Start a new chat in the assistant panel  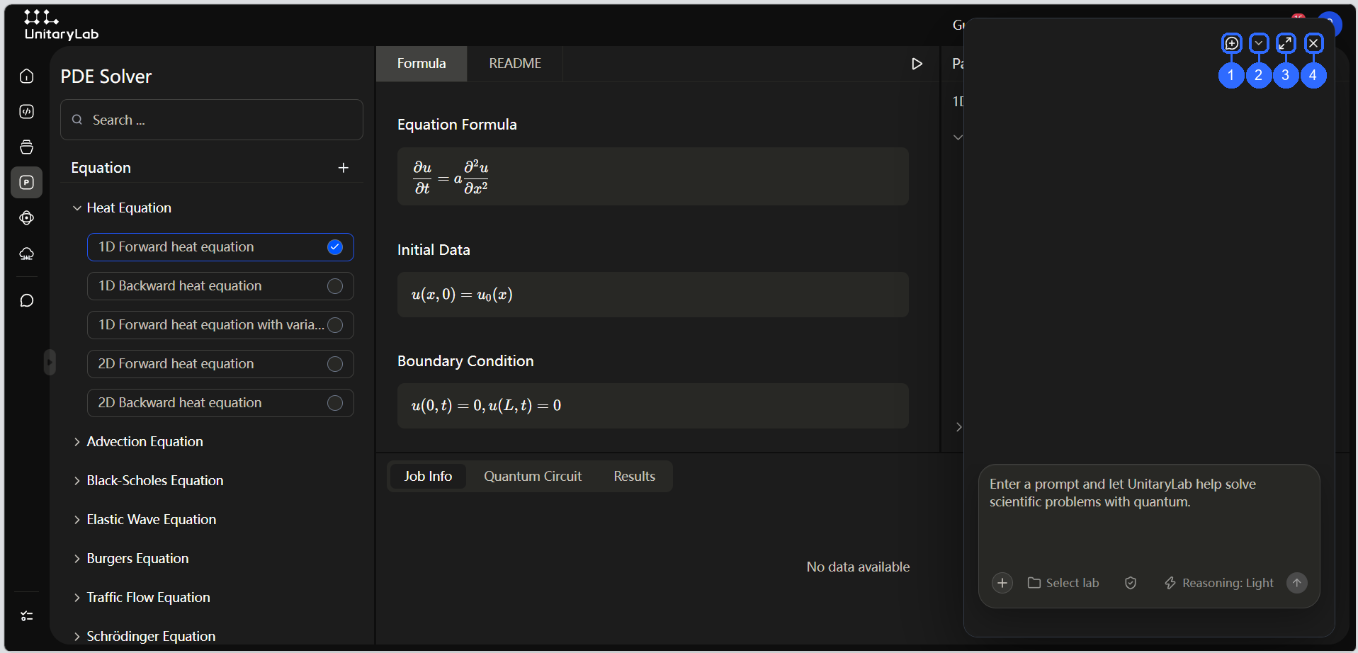(x=1232, y=43)
